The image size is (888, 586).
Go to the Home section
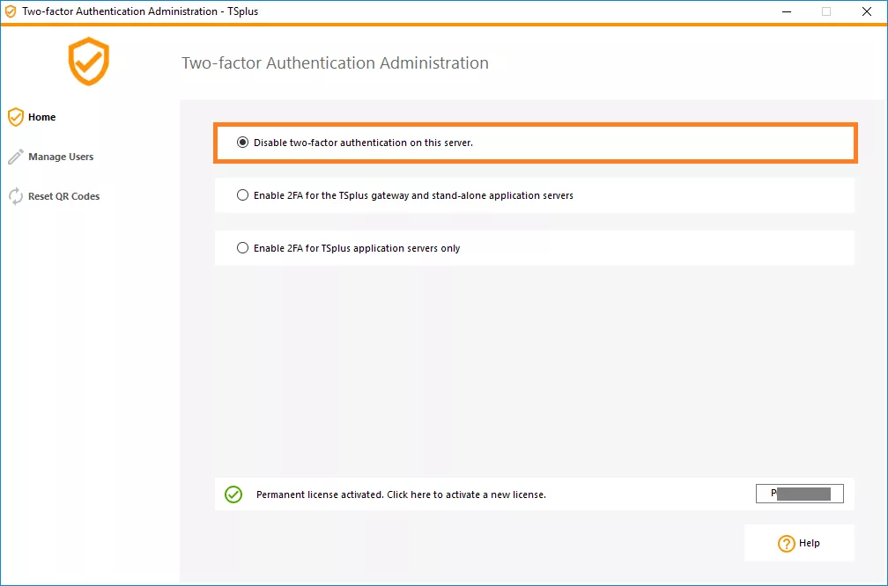(41, 116)
